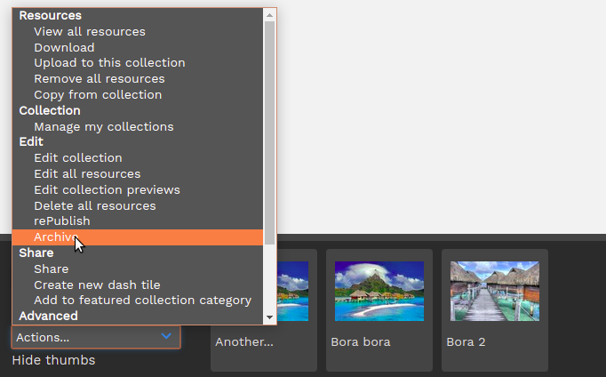Collapse the Actions dropdown via its arrow

point(166,337)
